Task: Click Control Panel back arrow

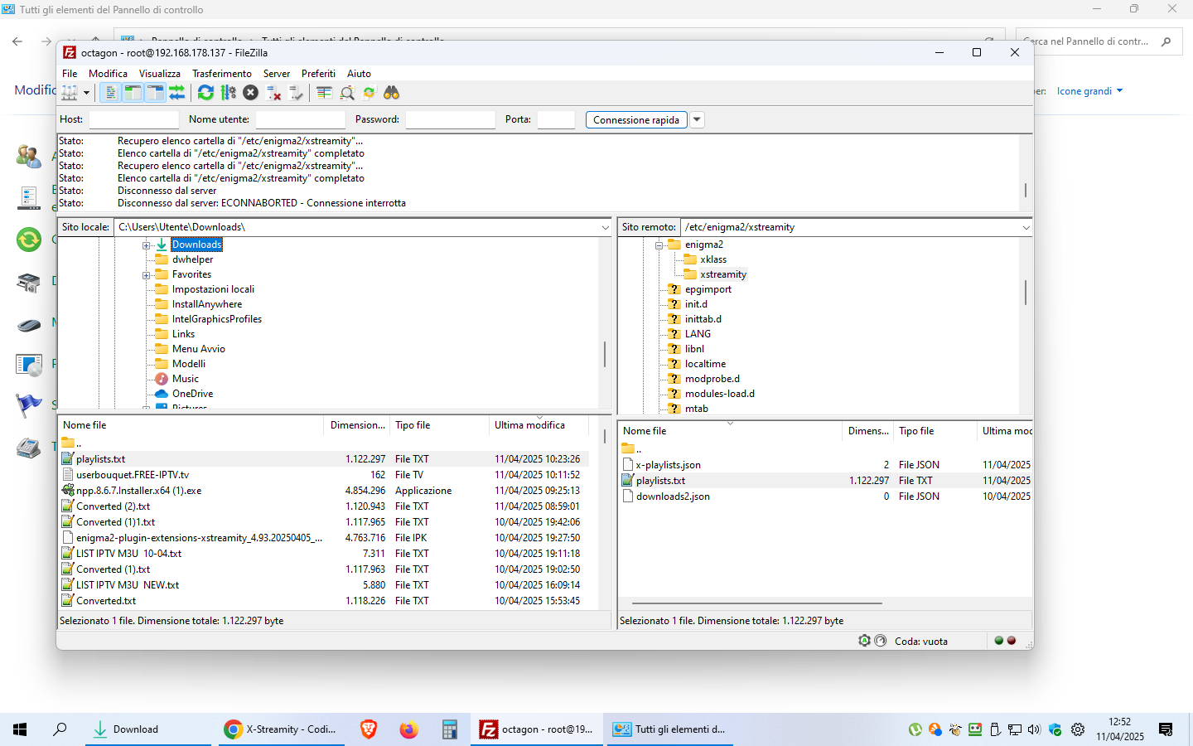Action: coord(17,41)
